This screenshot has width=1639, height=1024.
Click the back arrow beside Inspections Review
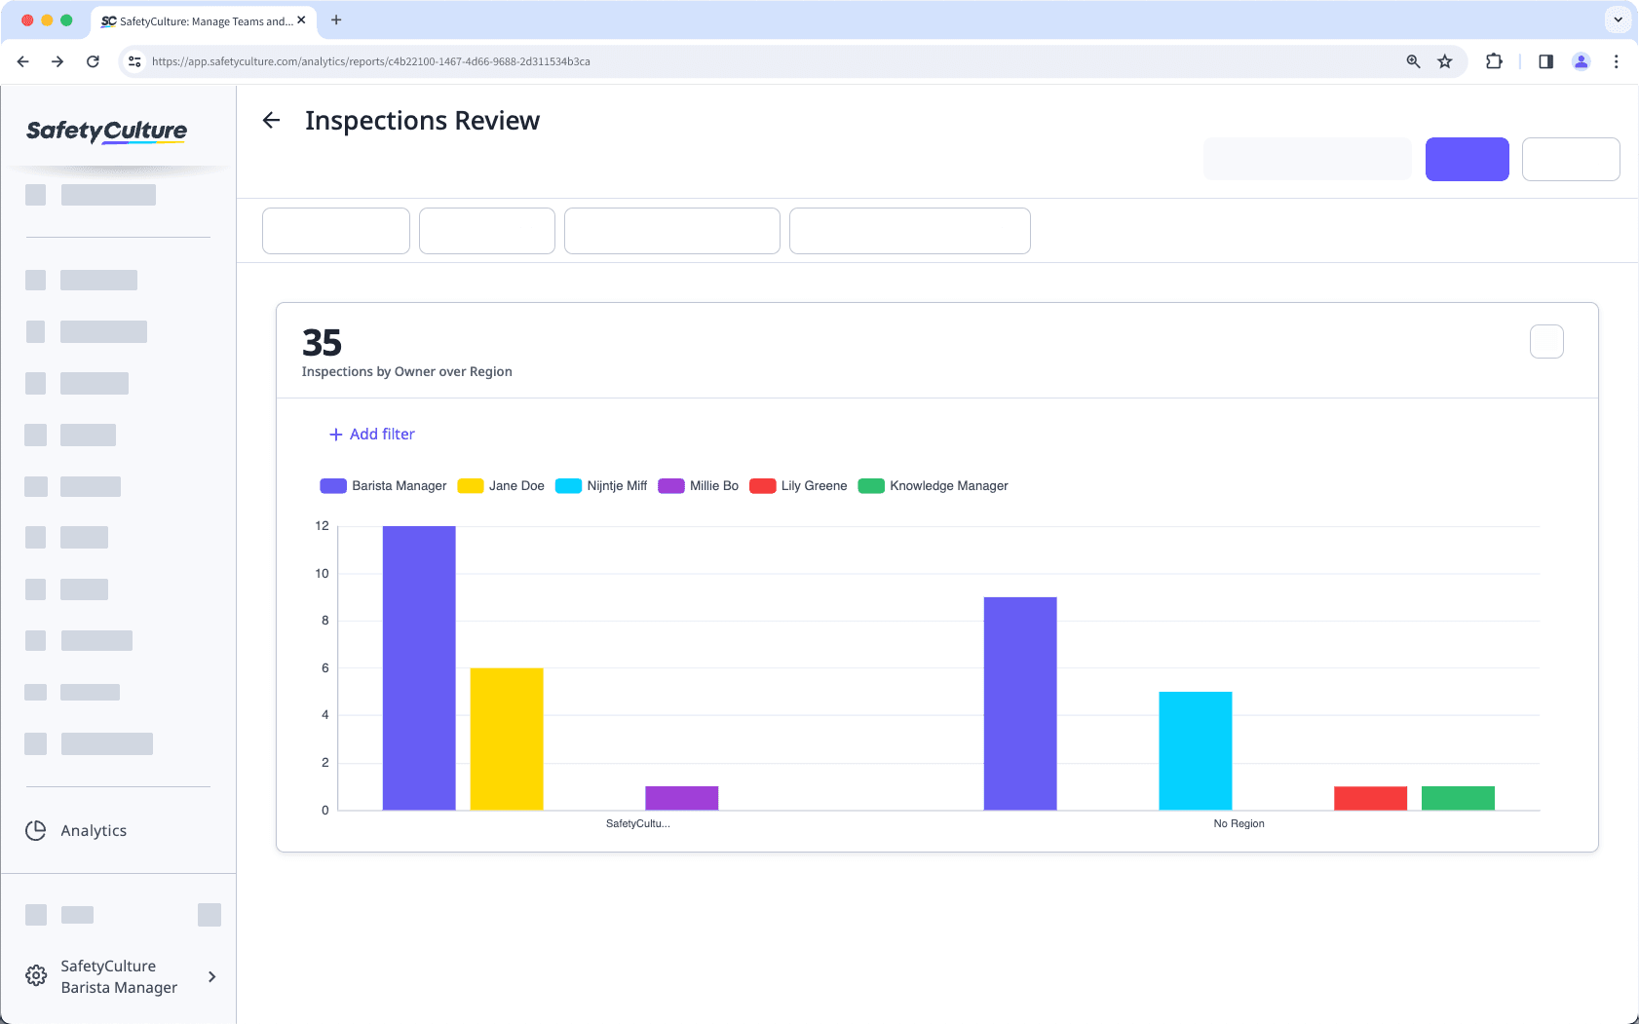271,120
